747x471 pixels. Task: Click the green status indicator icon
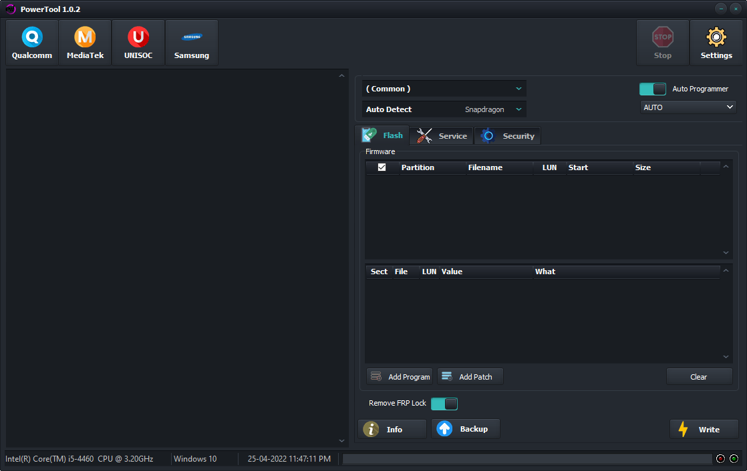point(732,458)
